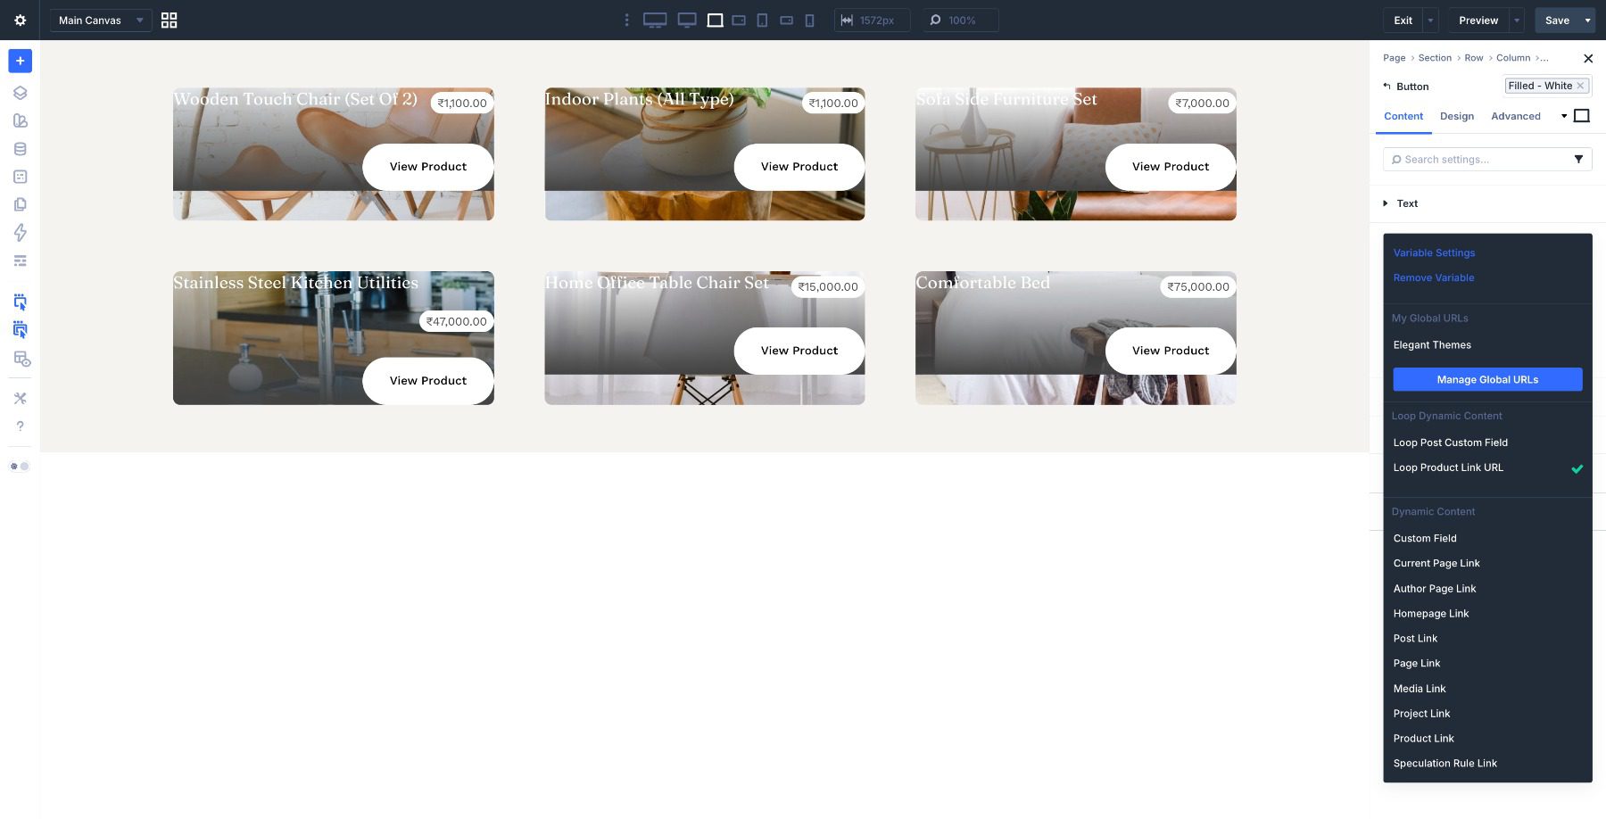Switch to the mobile landscape breakpoint
The image size is (1606, 819).
pos(786,20)
